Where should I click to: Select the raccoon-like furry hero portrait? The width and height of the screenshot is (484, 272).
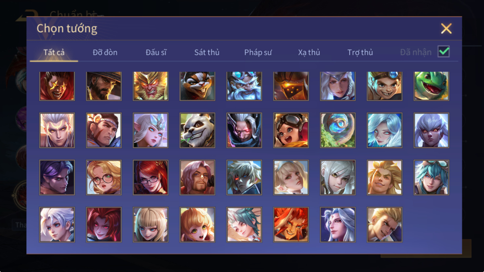pos(197,86)
